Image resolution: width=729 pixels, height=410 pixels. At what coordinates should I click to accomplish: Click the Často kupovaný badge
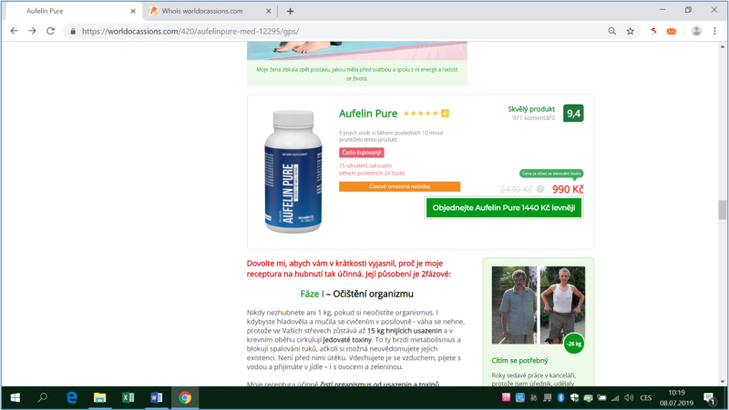(361, 152)
